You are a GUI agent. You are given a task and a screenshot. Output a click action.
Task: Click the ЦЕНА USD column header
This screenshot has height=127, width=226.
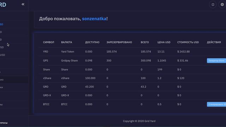164,42
